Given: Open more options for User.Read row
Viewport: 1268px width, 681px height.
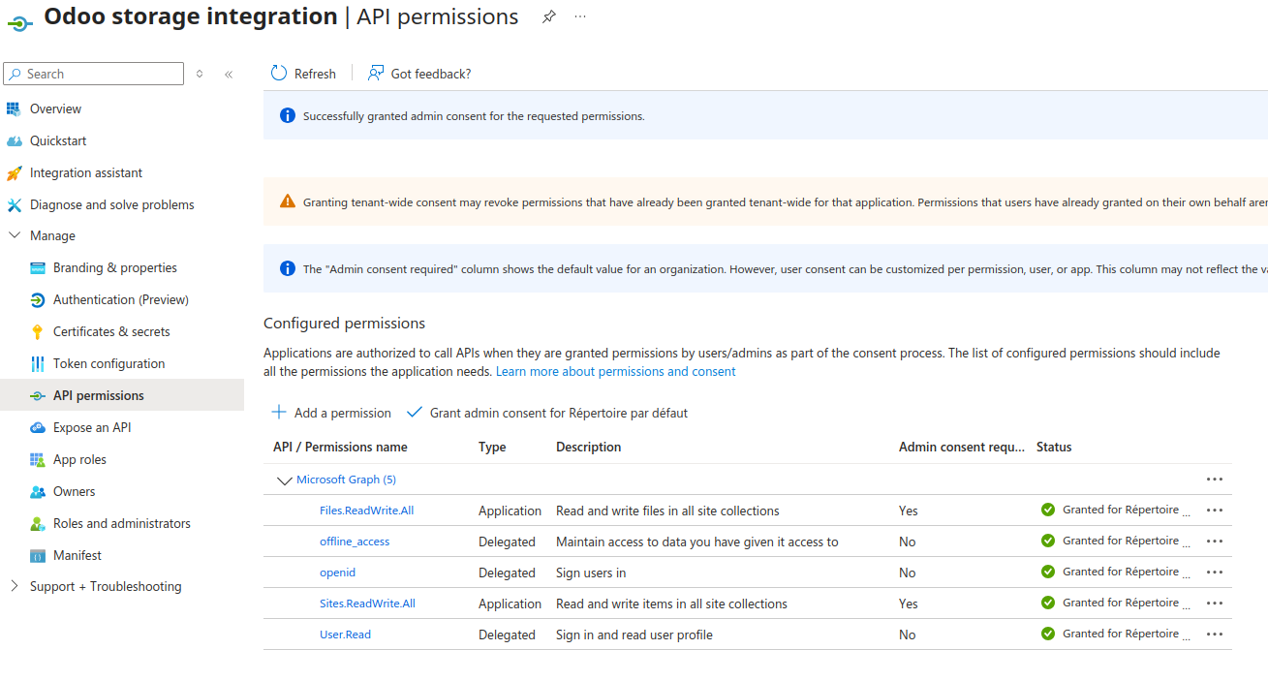Looking at the screenshot, I should point(1215,635).
